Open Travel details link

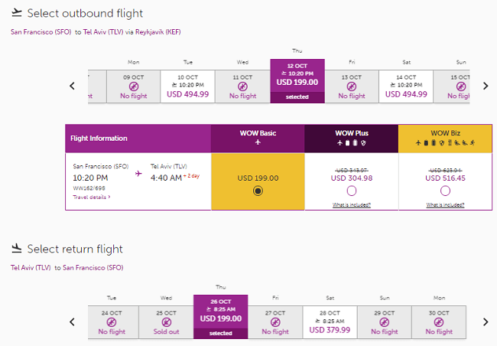[x=92, y=197]
